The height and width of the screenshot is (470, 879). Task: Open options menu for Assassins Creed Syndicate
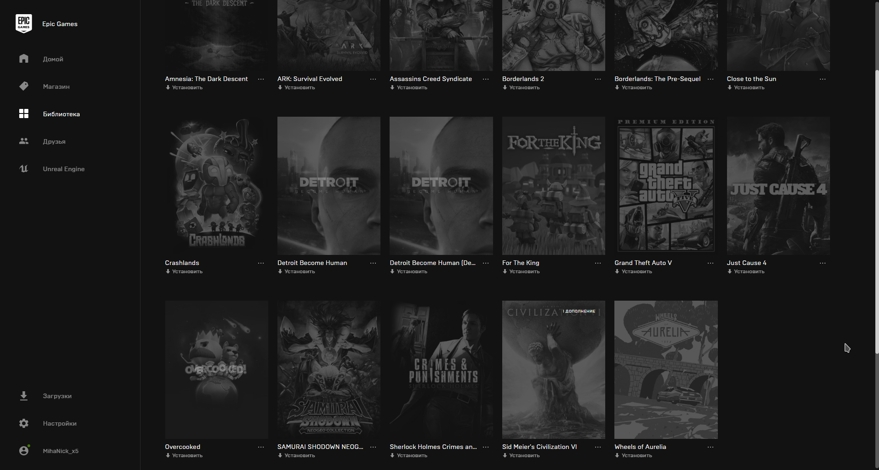[486, 79]
